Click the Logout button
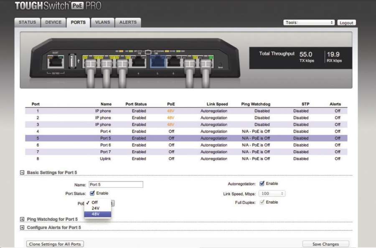This screenshot has height=248, width=376. click(x=346, y=23)
